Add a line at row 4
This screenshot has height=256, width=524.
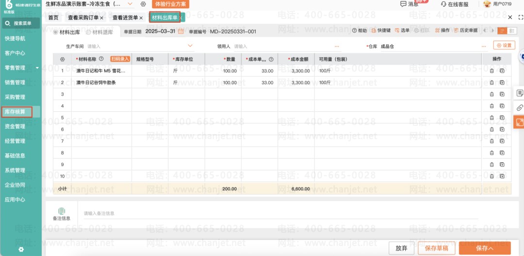(x=502, y=106)
